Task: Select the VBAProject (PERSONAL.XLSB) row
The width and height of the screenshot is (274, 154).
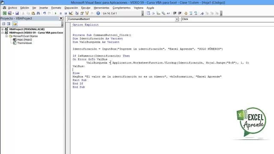Action: tap(27, 29)
